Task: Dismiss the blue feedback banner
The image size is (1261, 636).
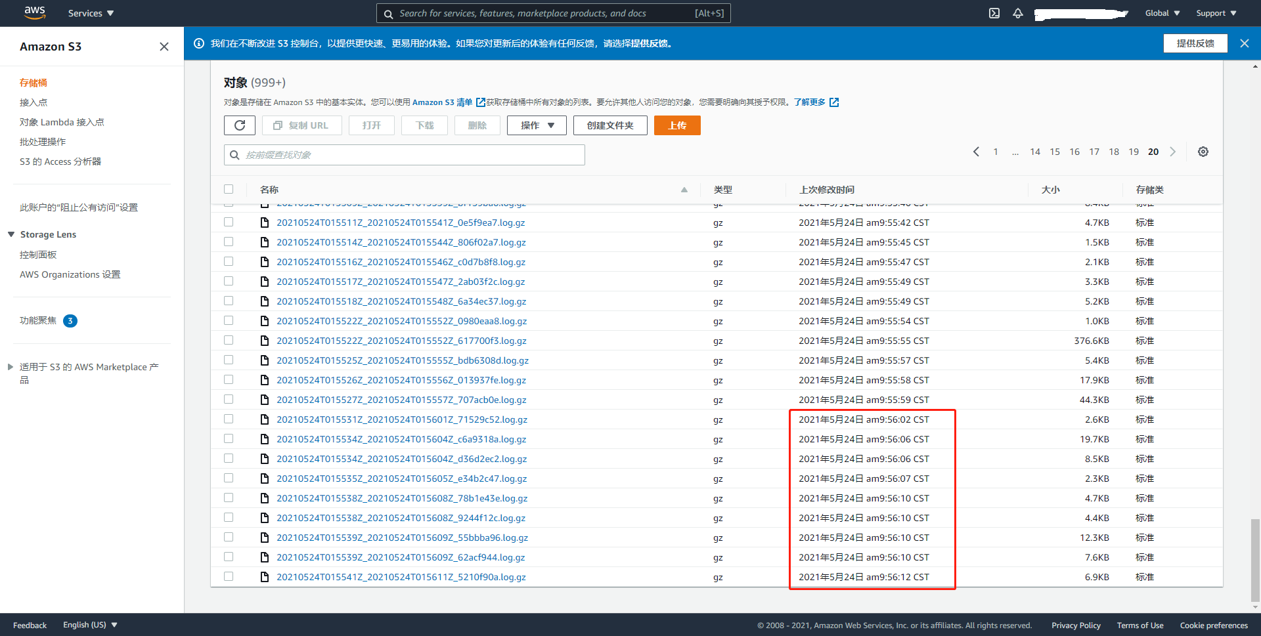Action: [1245, 43]
